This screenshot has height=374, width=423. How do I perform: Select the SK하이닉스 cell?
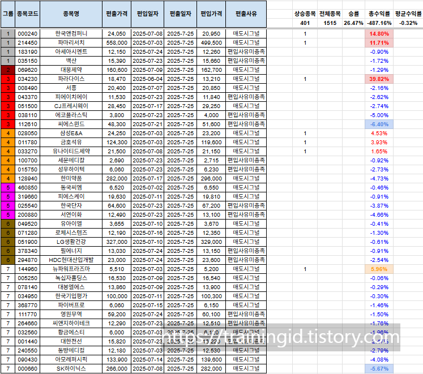(71, 368)
